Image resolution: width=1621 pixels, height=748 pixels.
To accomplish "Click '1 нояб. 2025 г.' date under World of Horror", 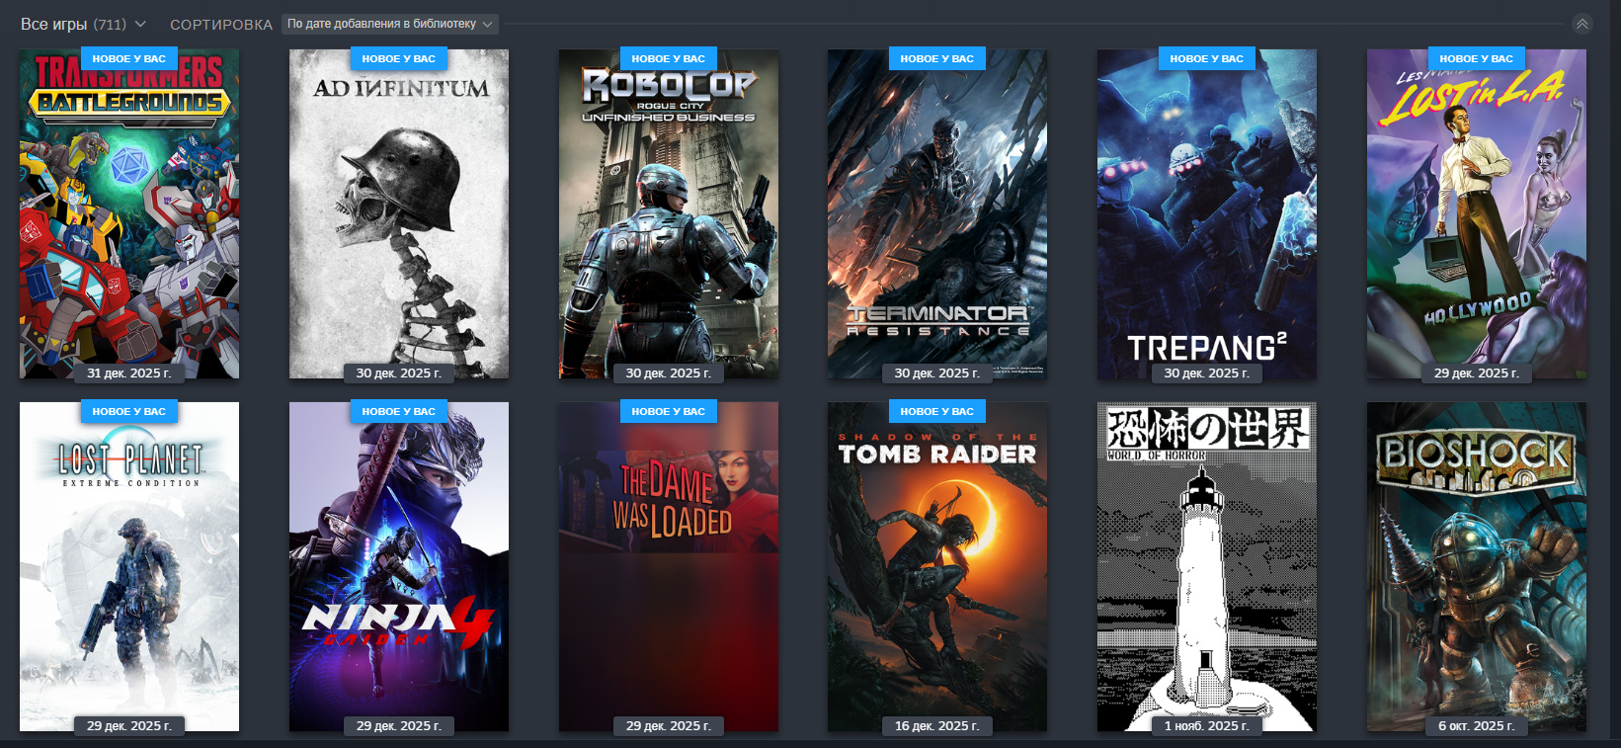I will 1207,725.
